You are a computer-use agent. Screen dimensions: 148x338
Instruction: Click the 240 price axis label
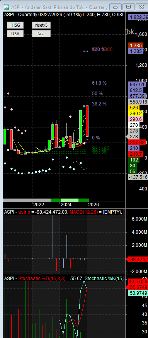click(134, 148)
